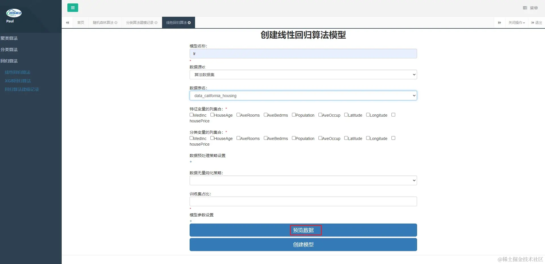This screenshot has width=545, height=264.
Task: Check AveOccup under 特征变量的列集合
Action: [320, 115]
